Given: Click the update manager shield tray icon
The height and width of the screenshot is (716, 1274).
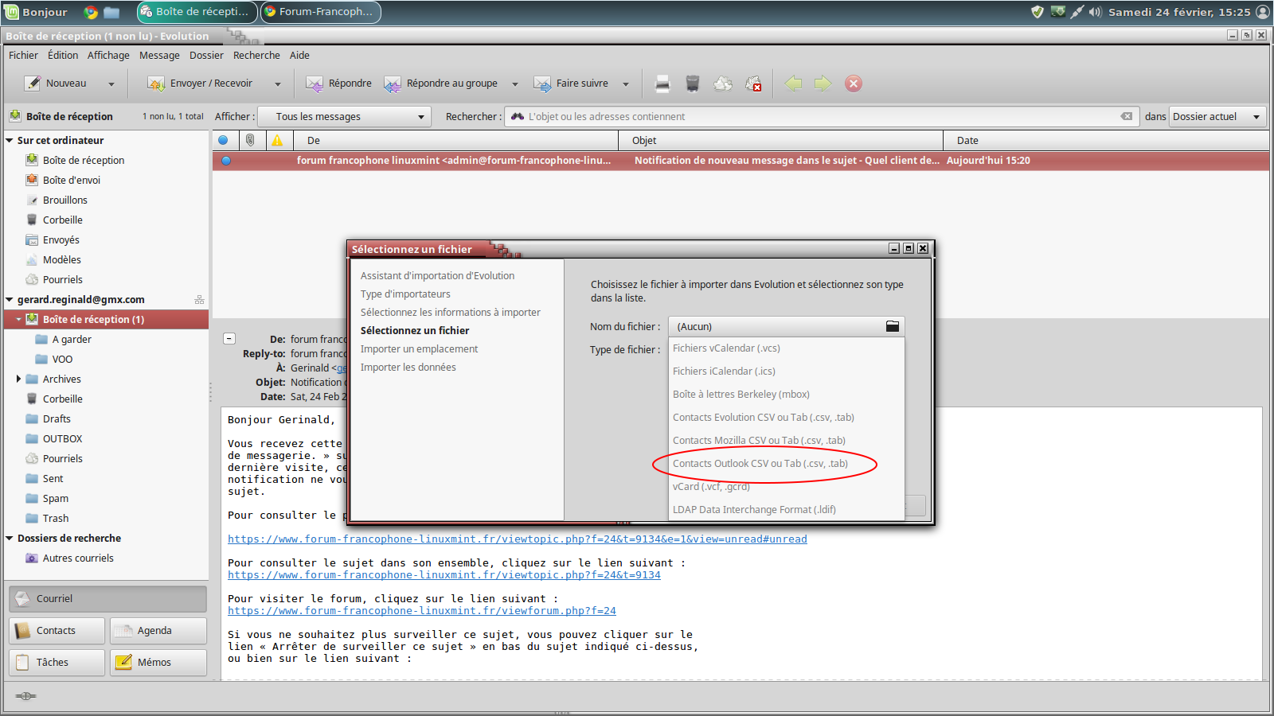Looking at the screenshot, I should point(1037,12).
